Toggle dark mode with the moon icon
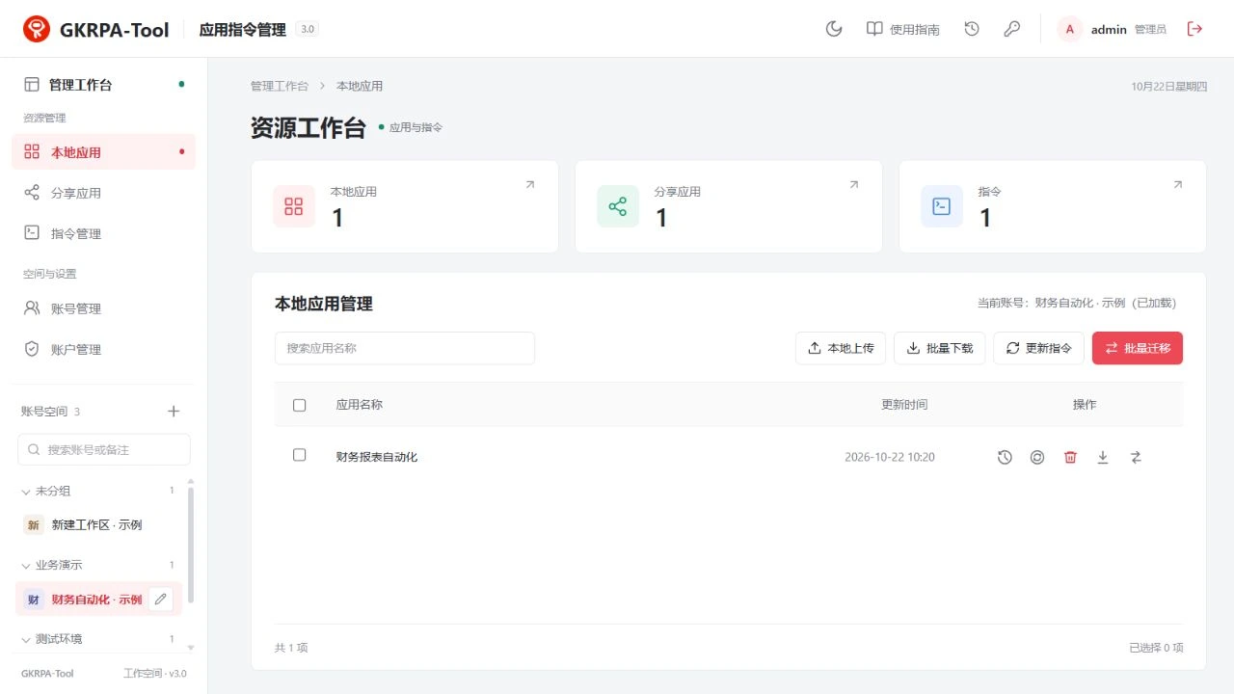Image resolution: width=1234 pixels, height=694 pixels. [x=834, y=29]
